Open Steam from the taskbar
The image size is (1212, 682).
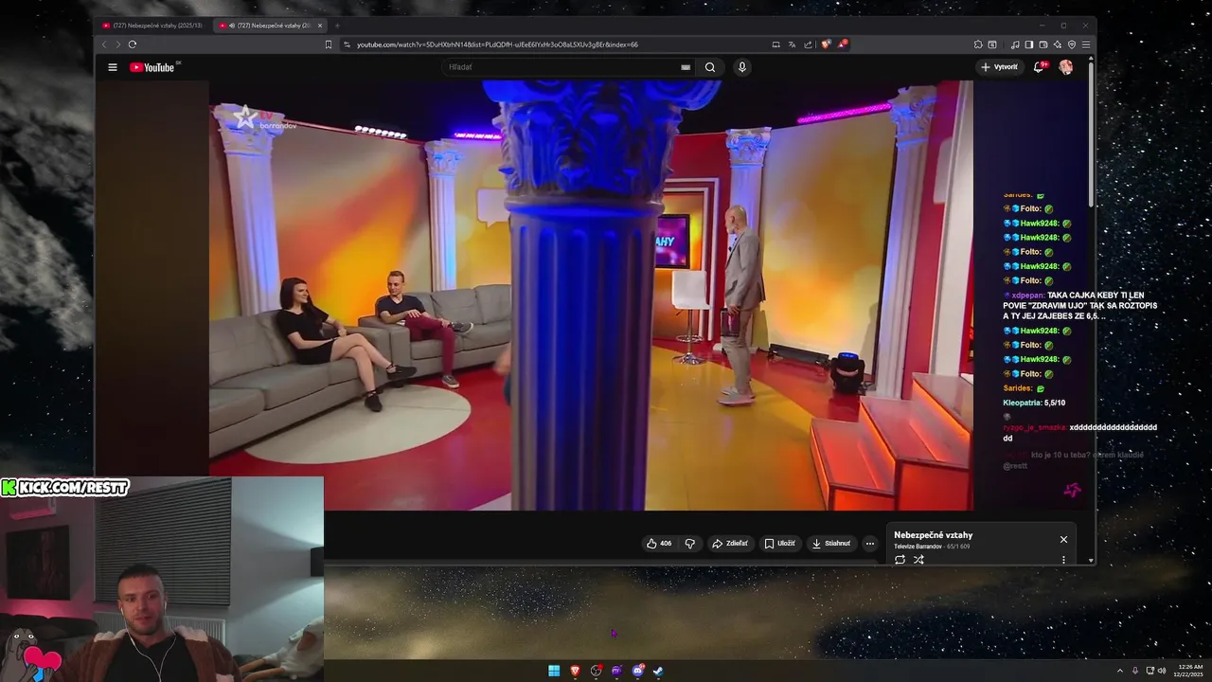(658, 671)
